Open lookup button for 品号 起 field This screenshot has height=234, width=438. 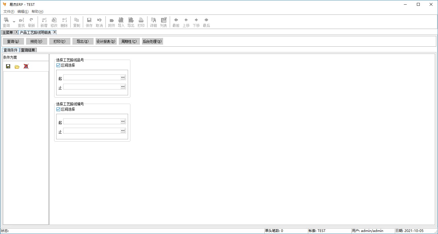(123, 77)
